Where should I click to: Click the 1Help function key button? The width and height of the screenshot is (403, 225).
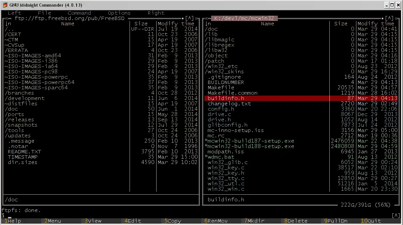click(13, 221)
